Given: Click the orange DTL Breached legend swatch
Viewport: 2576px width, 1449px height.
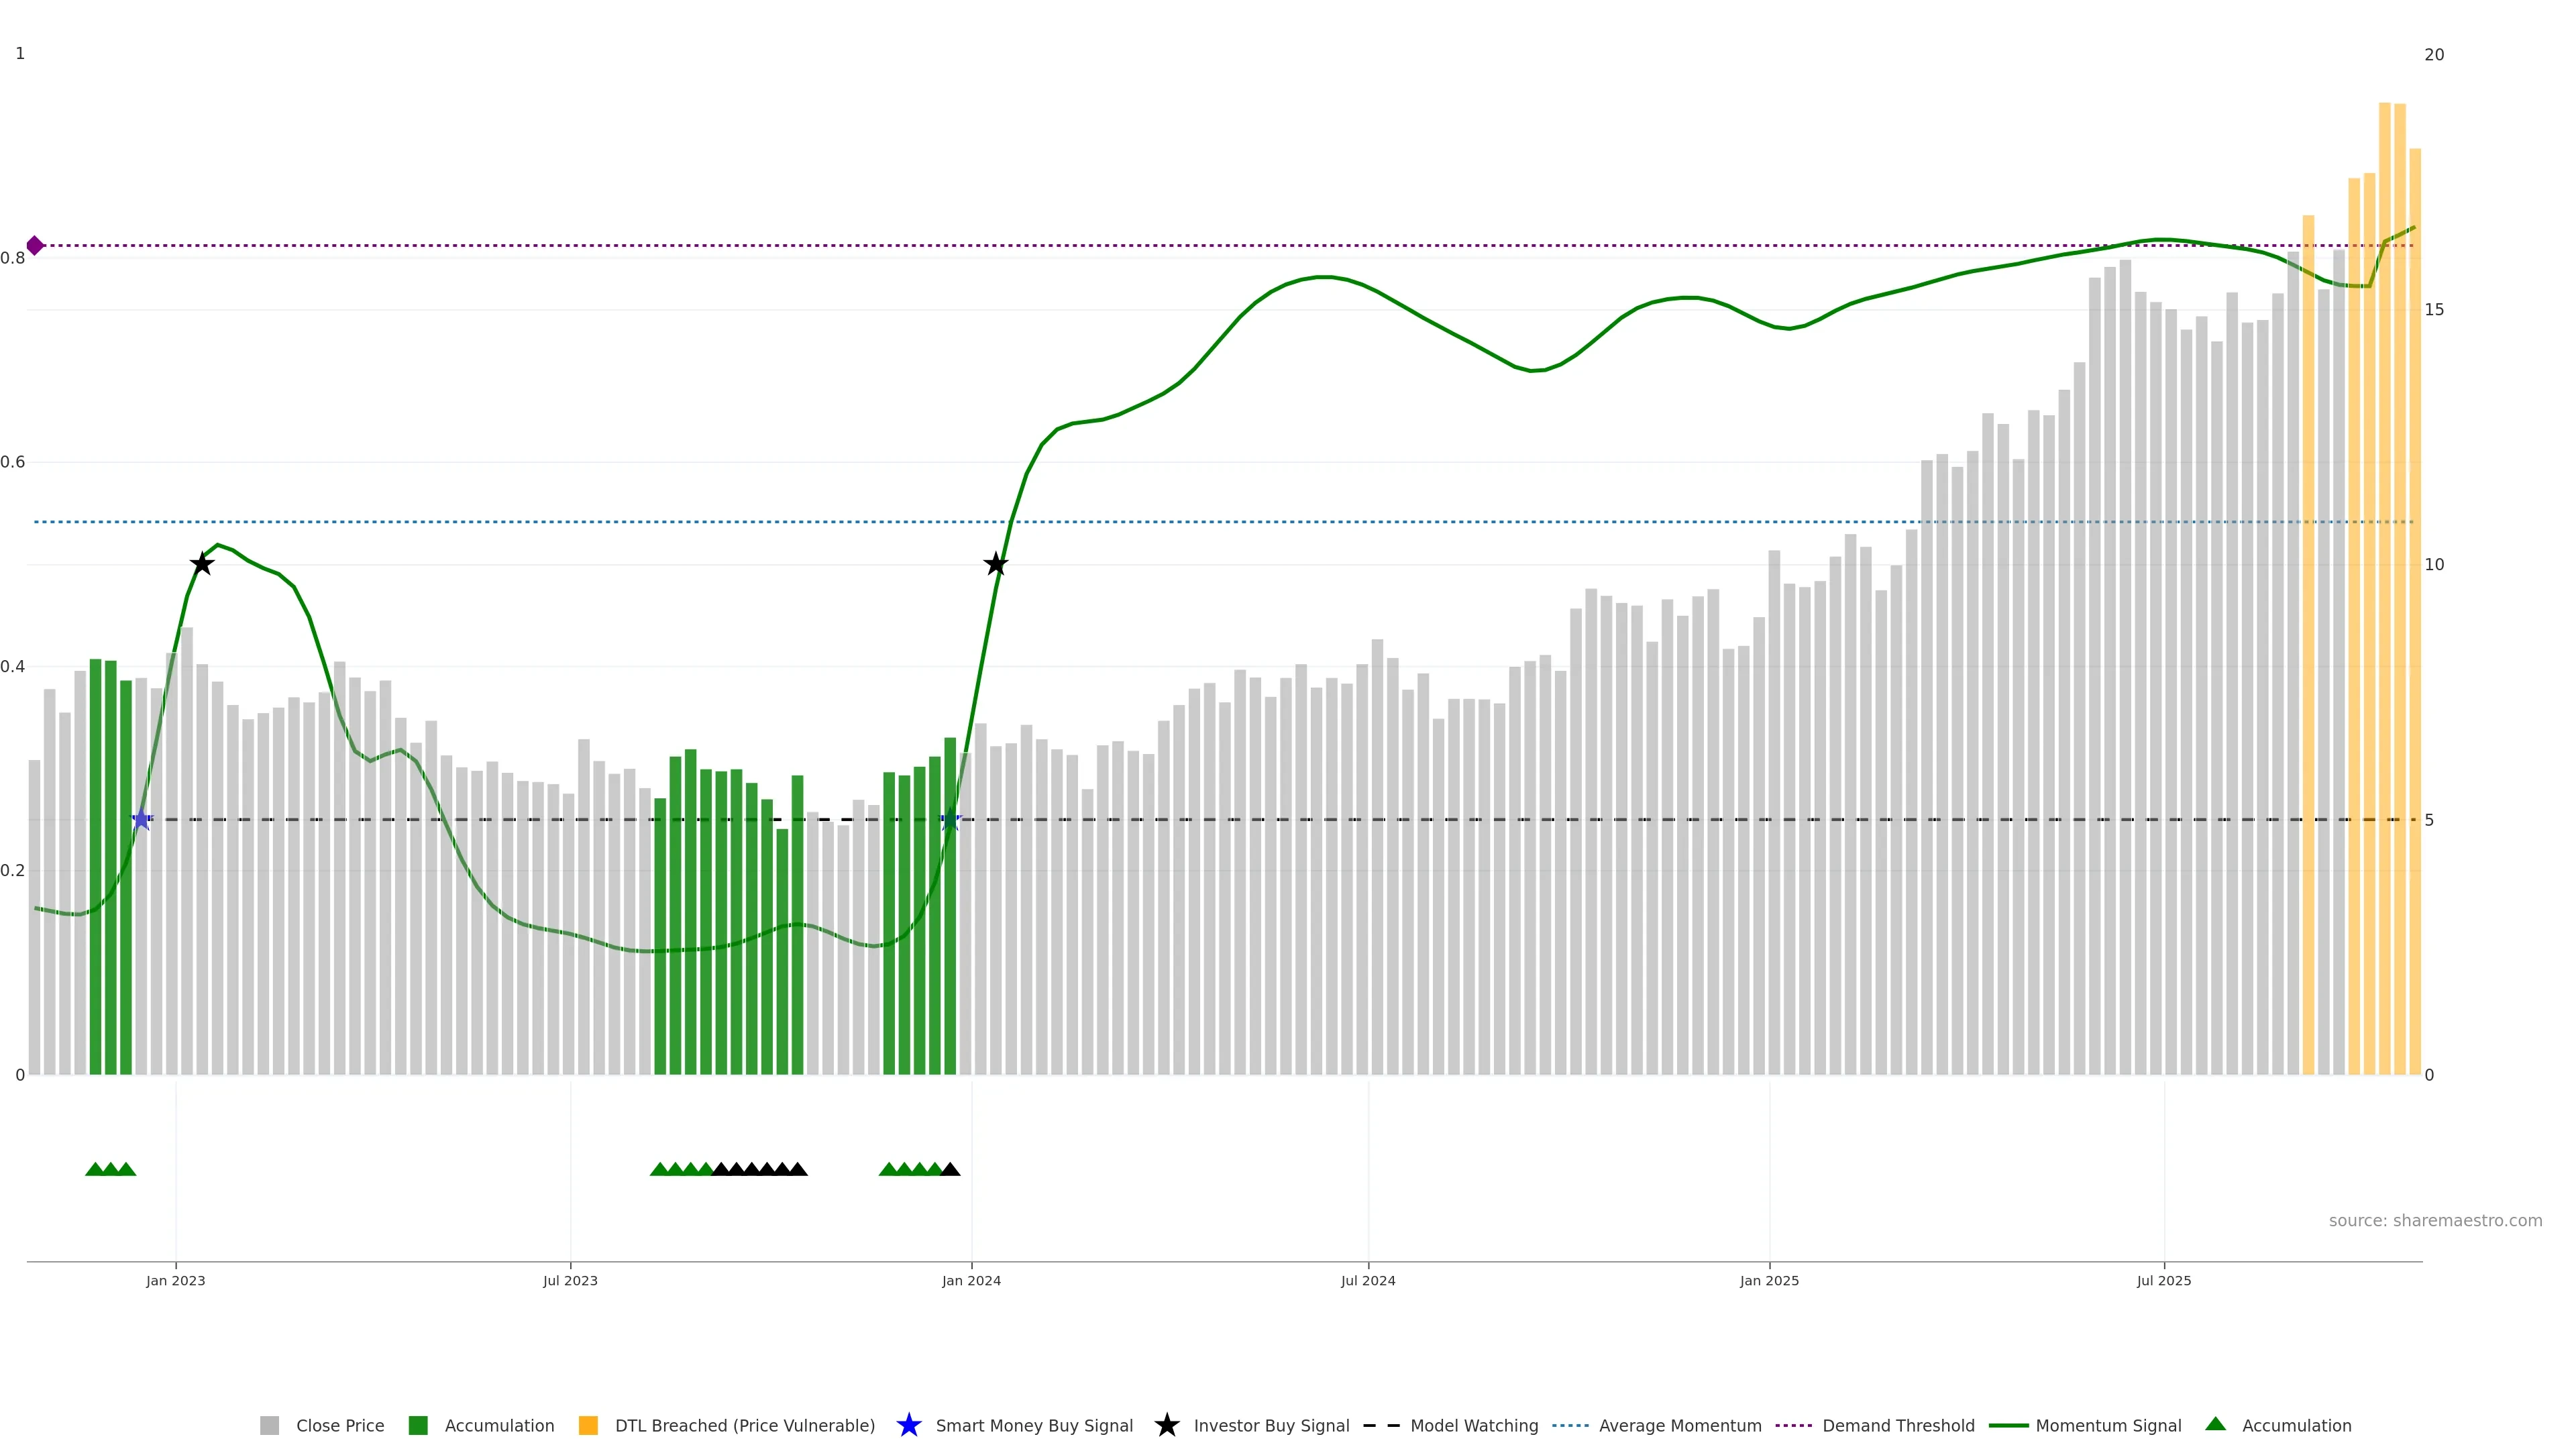Looking at the screenshot, I should 588,1425.
